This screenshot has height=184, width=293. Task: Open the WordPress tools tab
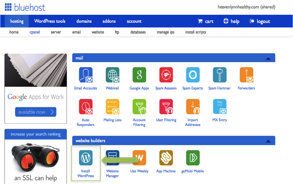point(50,21)
